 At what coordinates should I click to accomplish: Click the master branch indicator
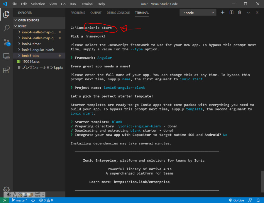click(x=19, y=200)
